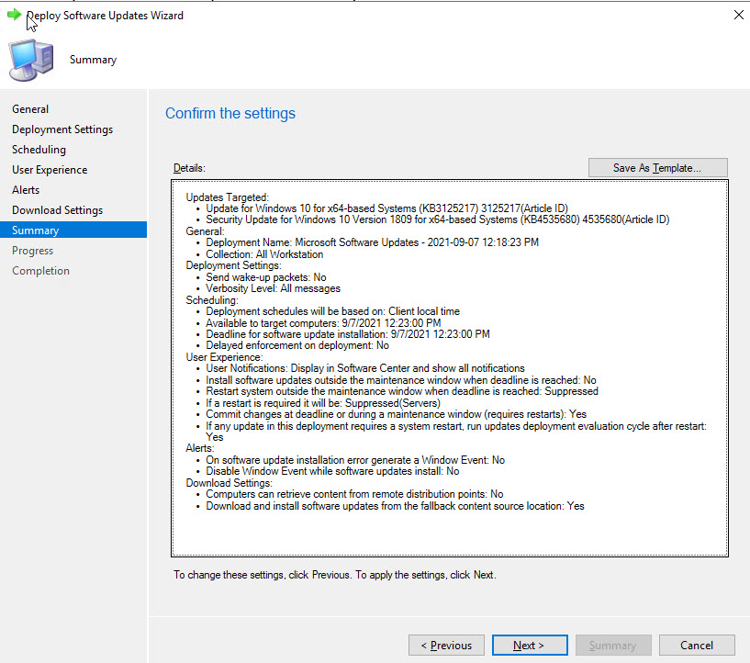
Task: Close the Deploy Software Updates Wizard window
Action: click(x=738, y=16)
